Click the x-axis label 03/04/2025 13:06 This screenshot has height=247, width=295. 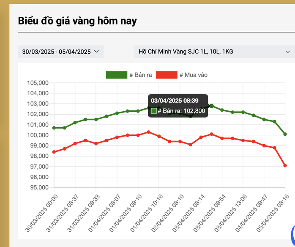(231, 213)
